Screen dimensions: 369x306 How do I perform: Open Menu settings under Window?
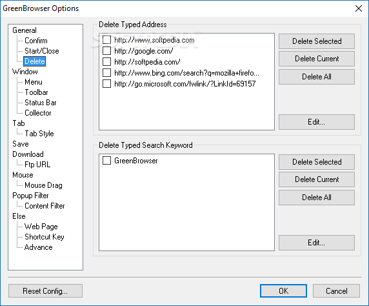pos(34,82)
